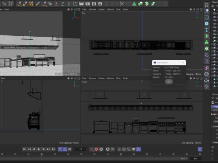This screenshot has height=163, width=218.
Task: Click the green Cloner icon in palette
Action: 207,42
